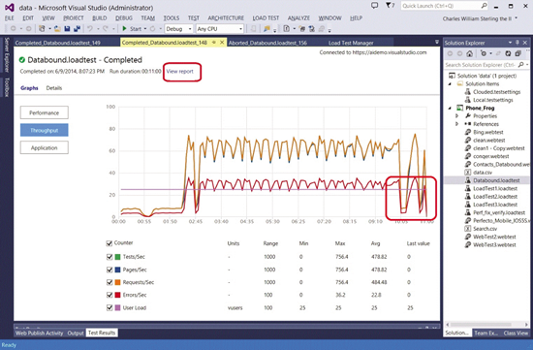This screenshot has height=350, width=533.
Task: Open the document tab list dropdown
Action: click(437, 43)
